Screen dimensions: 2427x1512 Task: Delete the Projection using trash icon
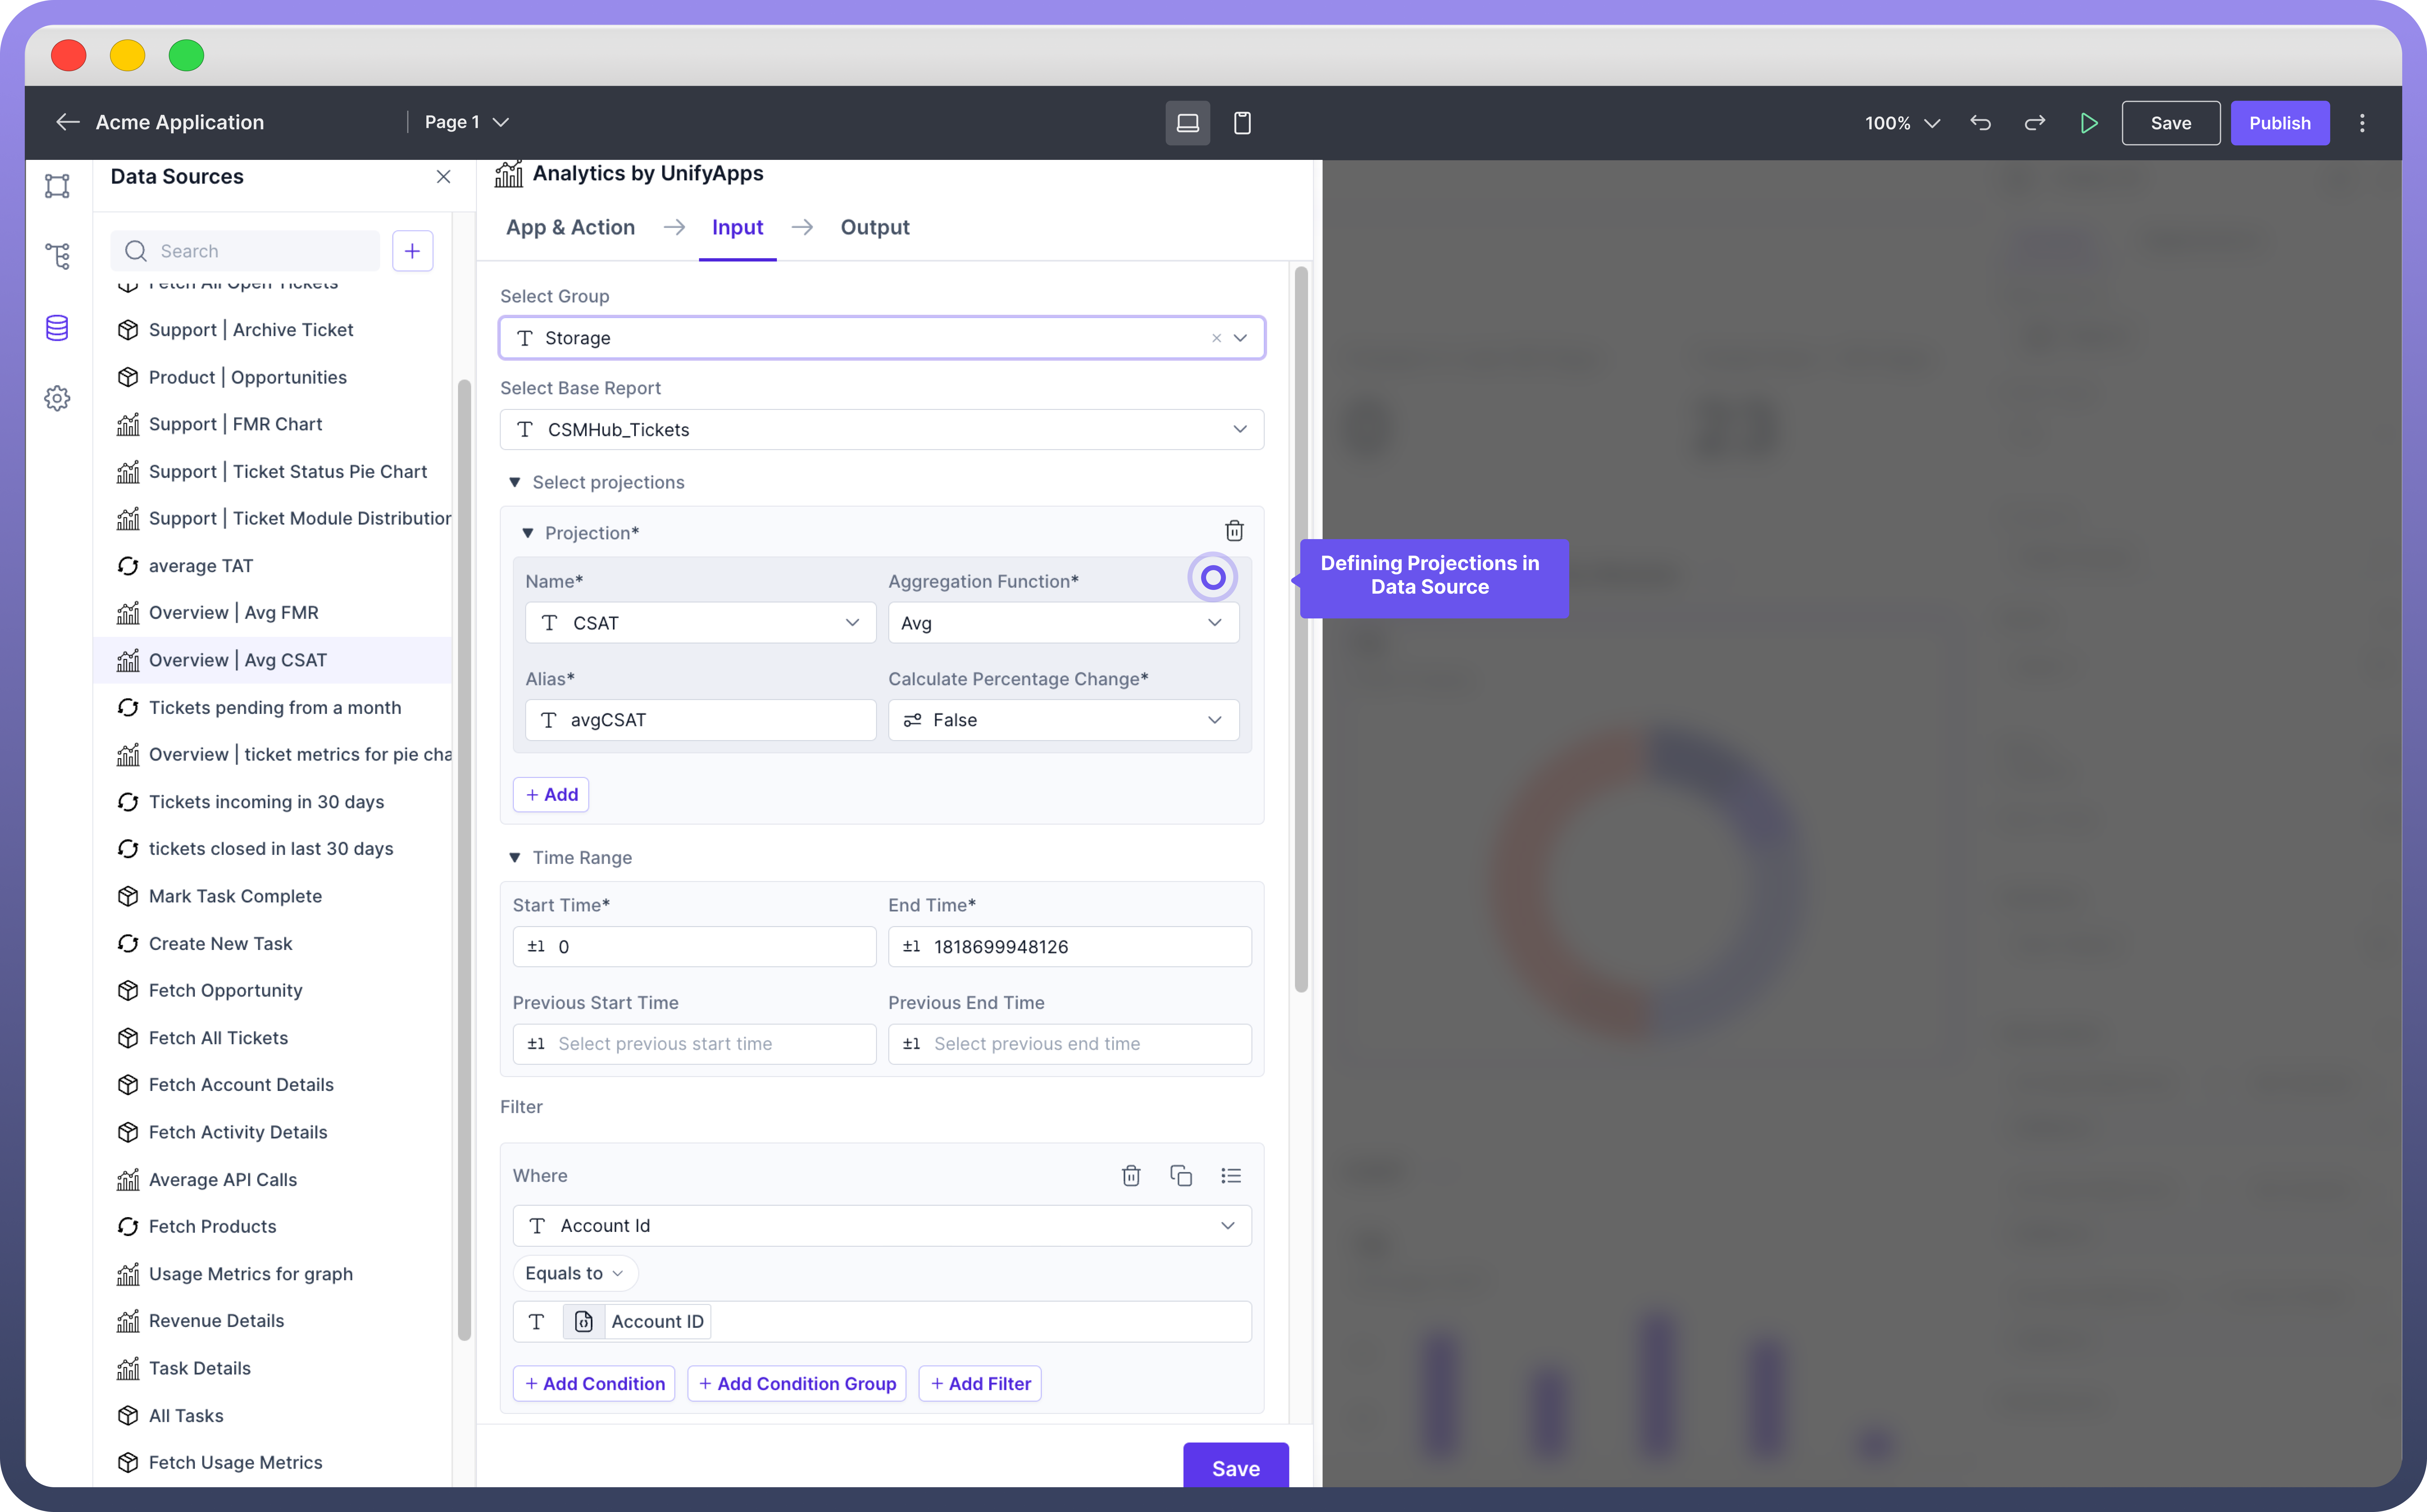coord(1234,531)
